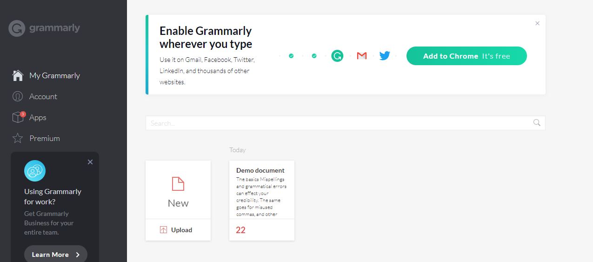Click the Twitter bird icon in banner
The image size is (593, 262).
tap(385, 56)
